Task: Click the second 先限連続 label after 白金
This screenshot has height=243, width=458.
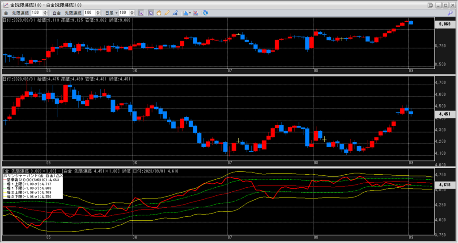Action: click(x=73, y=13)
